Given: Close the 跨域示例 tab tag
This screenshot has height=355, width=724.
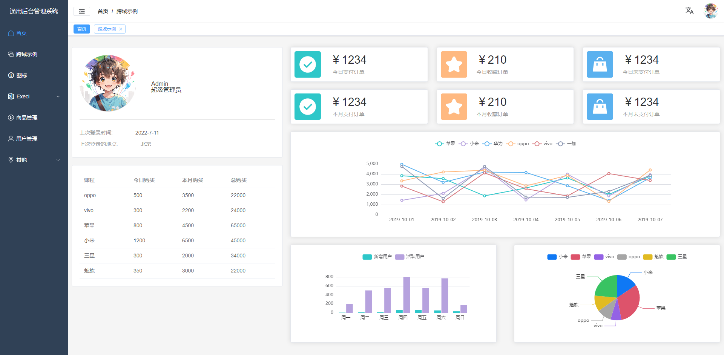Looking at the screenshot, I should tap(121, 29).
